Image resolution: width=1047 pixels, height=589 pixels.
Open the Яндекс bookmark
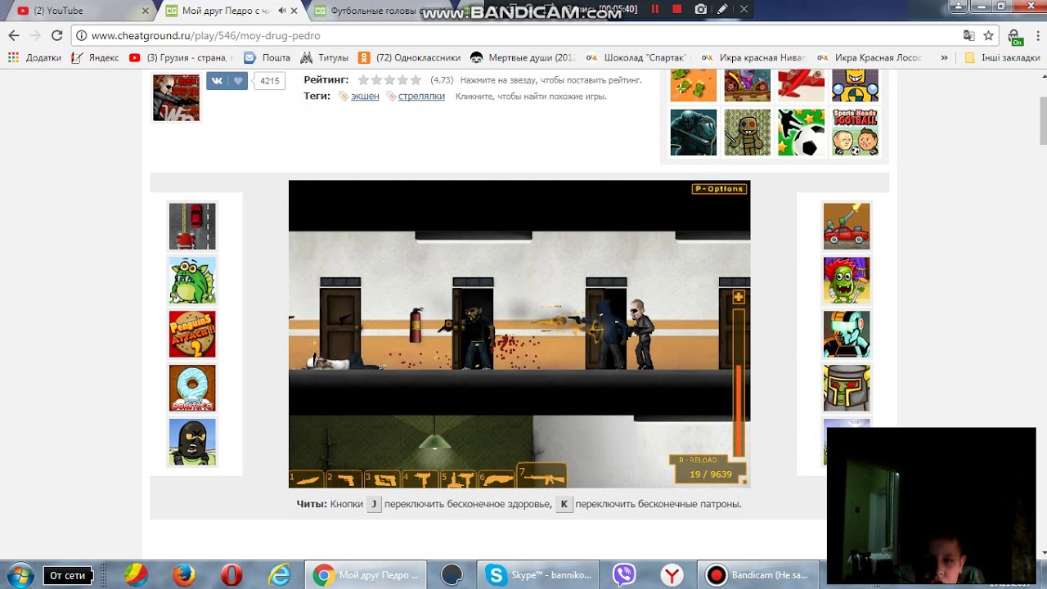(x=95, y=58)
